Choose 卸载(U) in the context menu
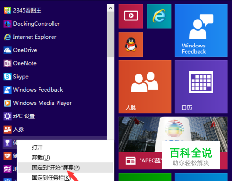The width and height of the screenshot is (232, 181). 65,157
